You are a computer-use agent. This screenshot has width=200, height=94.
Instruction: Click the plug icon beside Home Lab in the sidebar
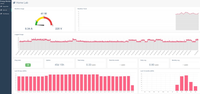1,10
